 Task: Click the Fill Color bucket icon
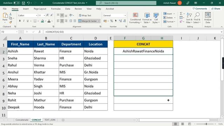point(42,21)
